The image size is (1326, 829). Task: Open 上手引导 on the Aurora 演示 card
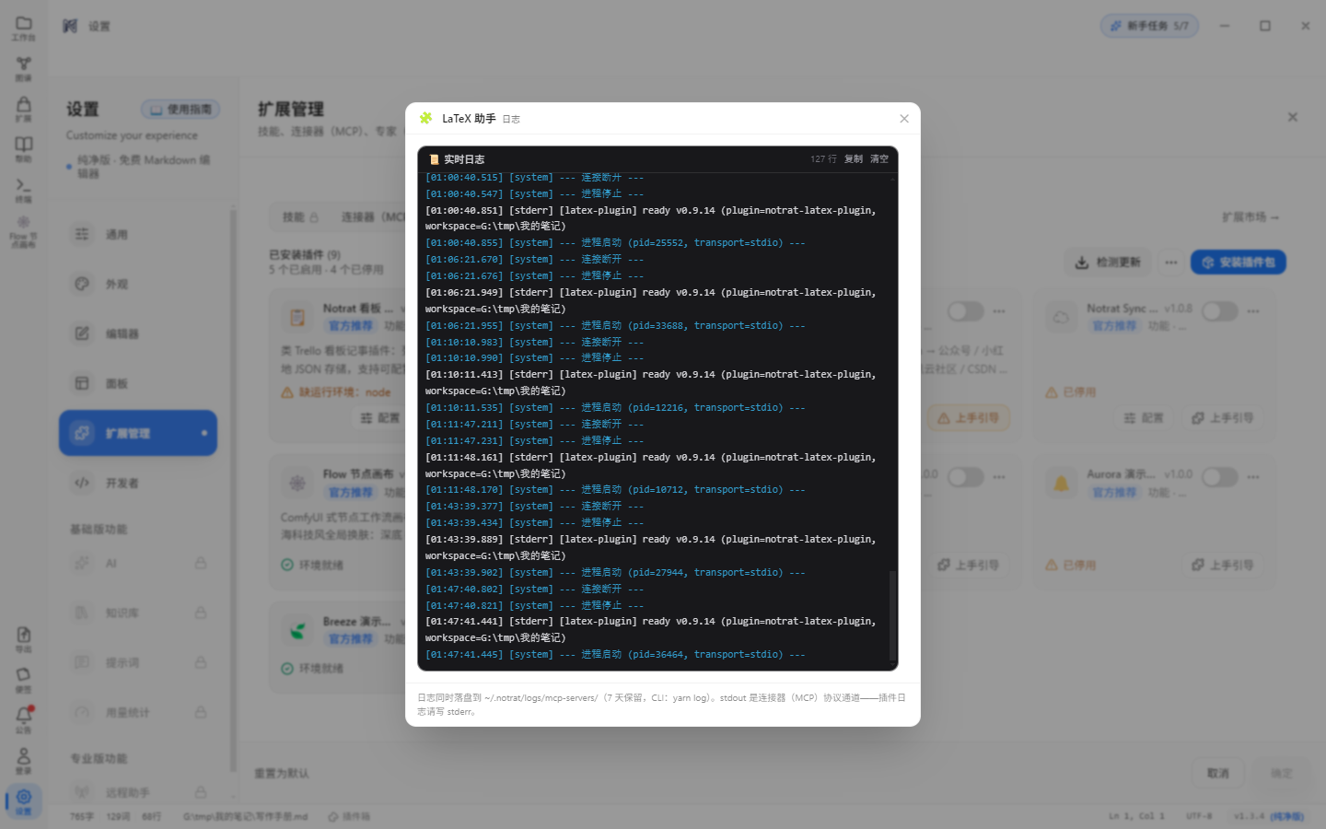[1223, 566]
